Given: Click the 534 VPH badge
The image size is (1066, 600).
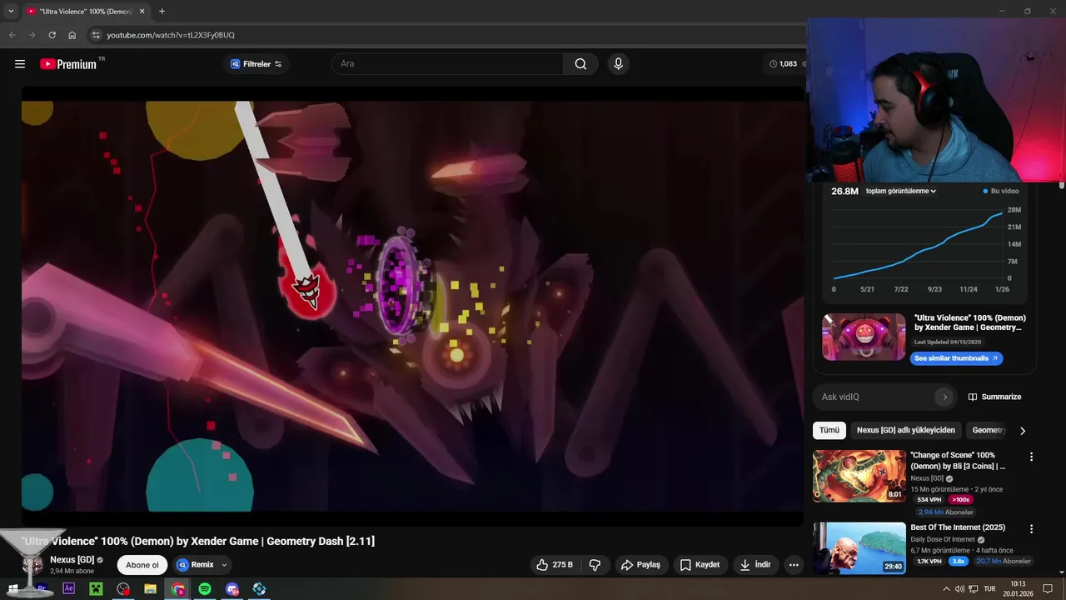Looking at the screenshot, I should pyautogui.click(x=929, y=500).
